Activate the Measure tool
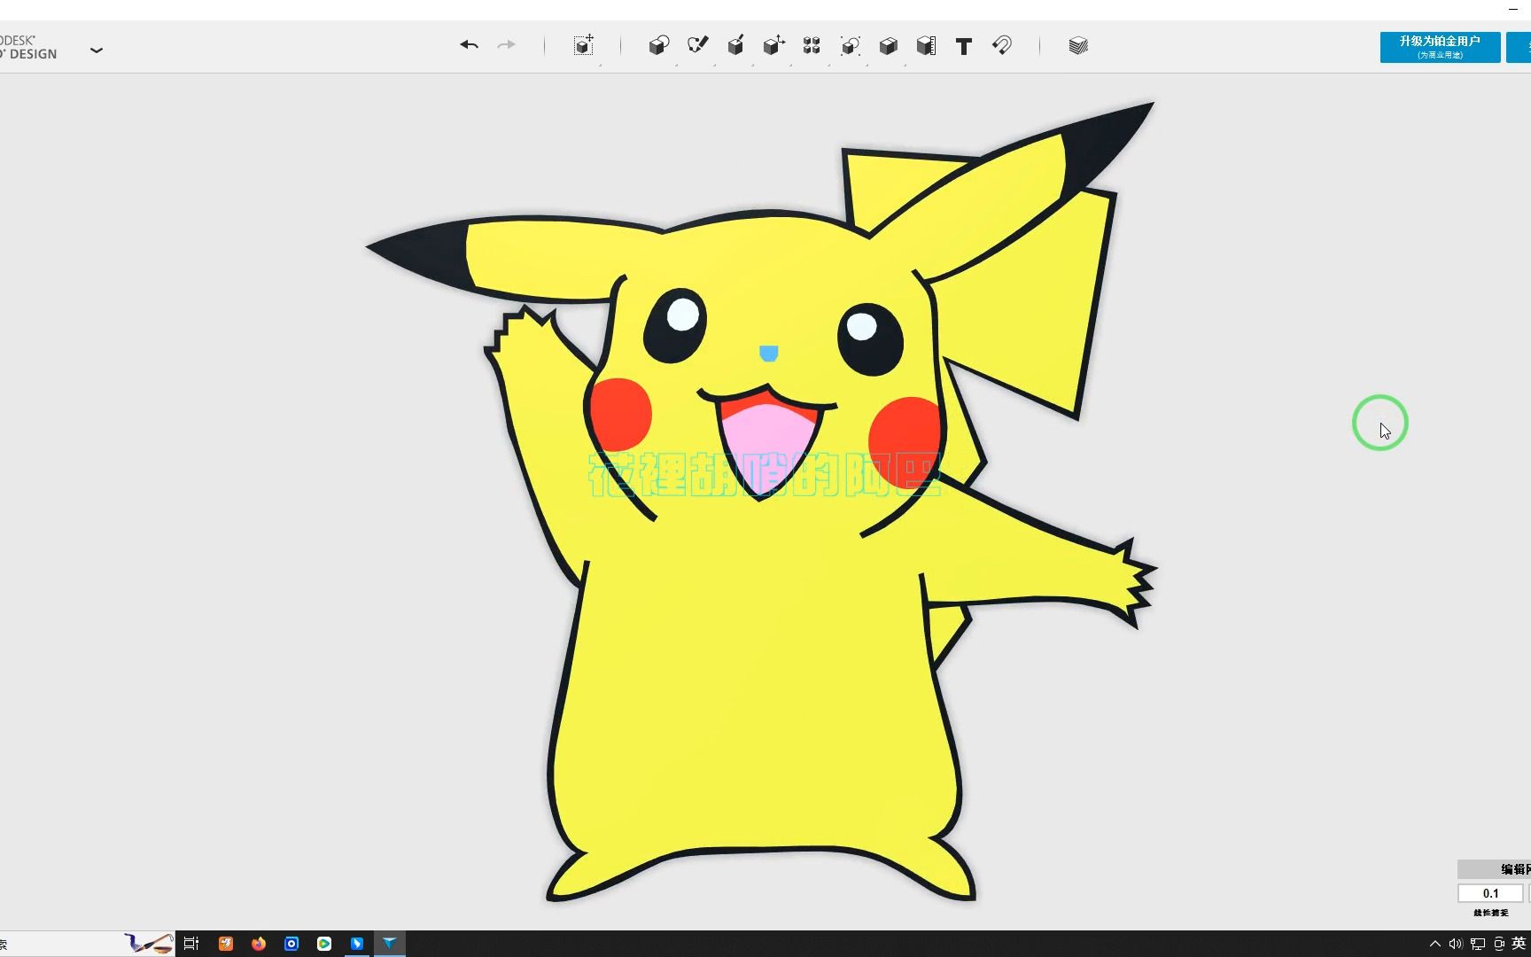The height and width of the screenshot is (957, 1531). (x=926, y=46)
